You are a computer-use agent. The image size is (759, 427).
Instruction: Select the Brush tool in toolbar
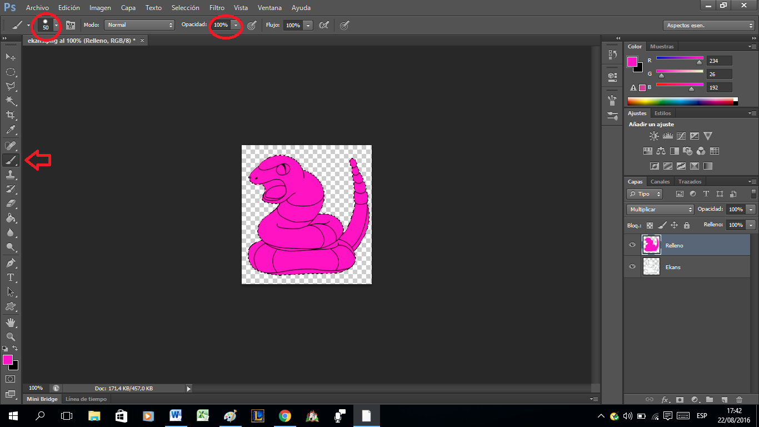pos(11,160)
